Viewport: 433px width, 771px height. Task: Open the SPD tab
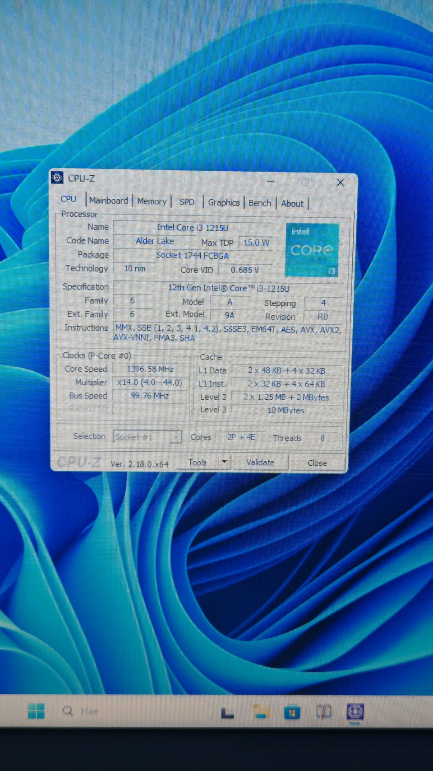187,202
